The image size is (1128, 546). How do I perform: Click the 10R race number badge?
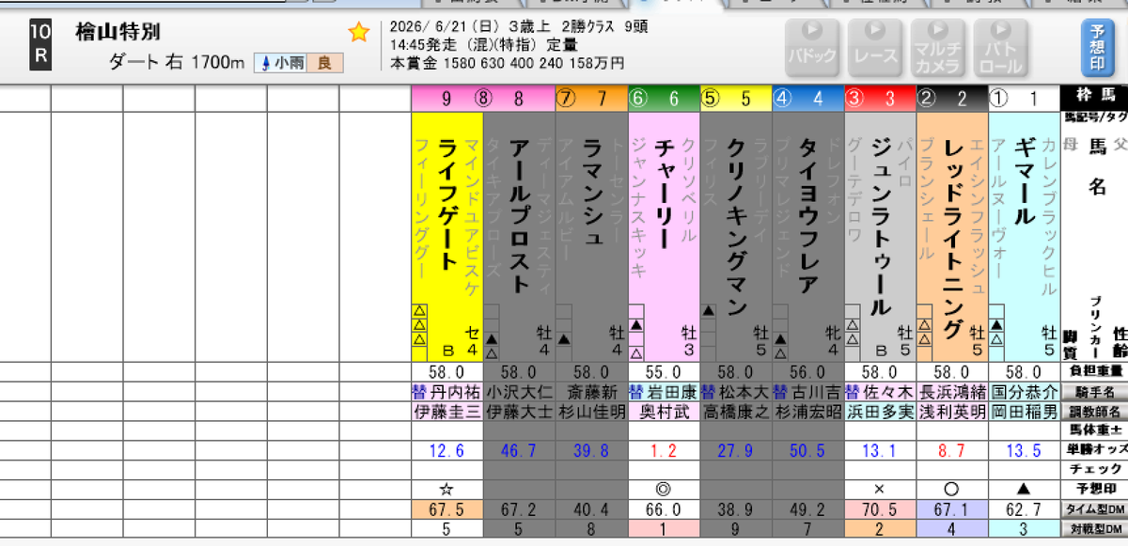point(39,44)
